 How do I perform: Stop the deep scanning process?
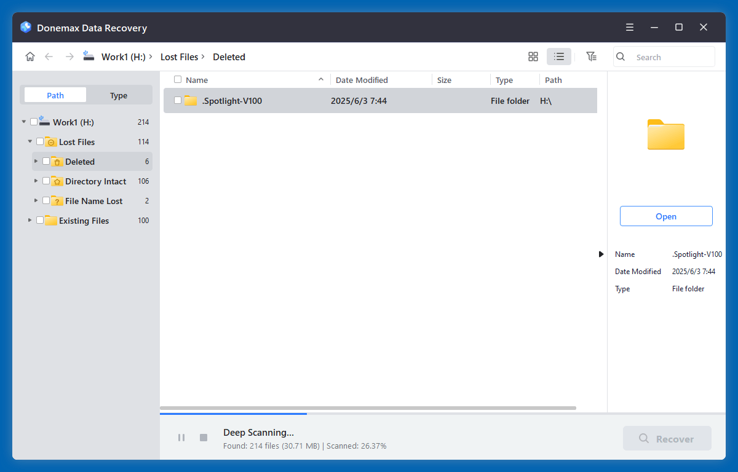tap(203, 438)
